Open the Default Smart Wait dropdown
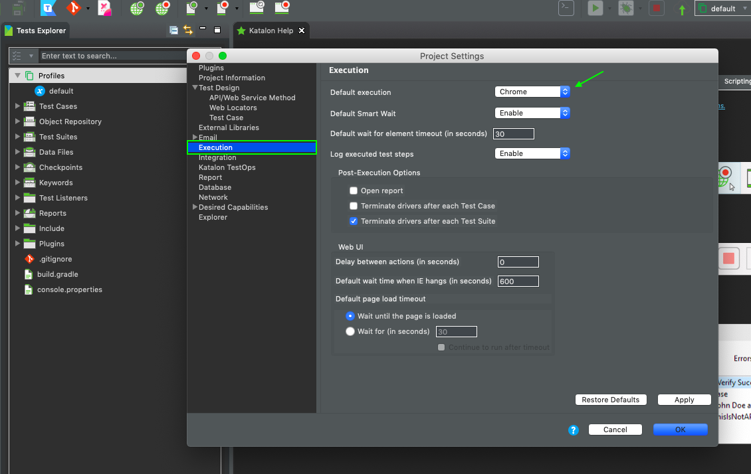 point(532,113)
